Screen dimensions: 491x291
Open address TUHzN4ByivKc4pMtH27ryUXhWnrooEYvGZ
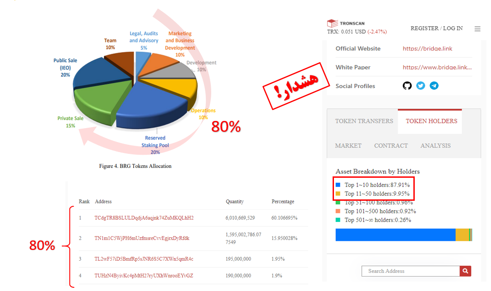click(144, 276)
